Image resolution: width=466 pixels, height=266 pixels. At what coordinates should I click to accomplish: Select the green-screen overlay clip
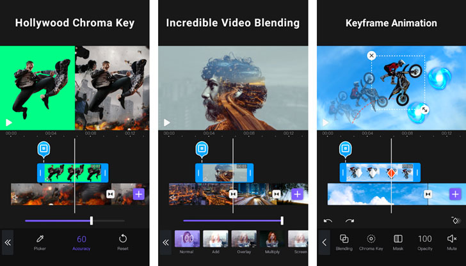pyautogui.click(x=73, y=173)
